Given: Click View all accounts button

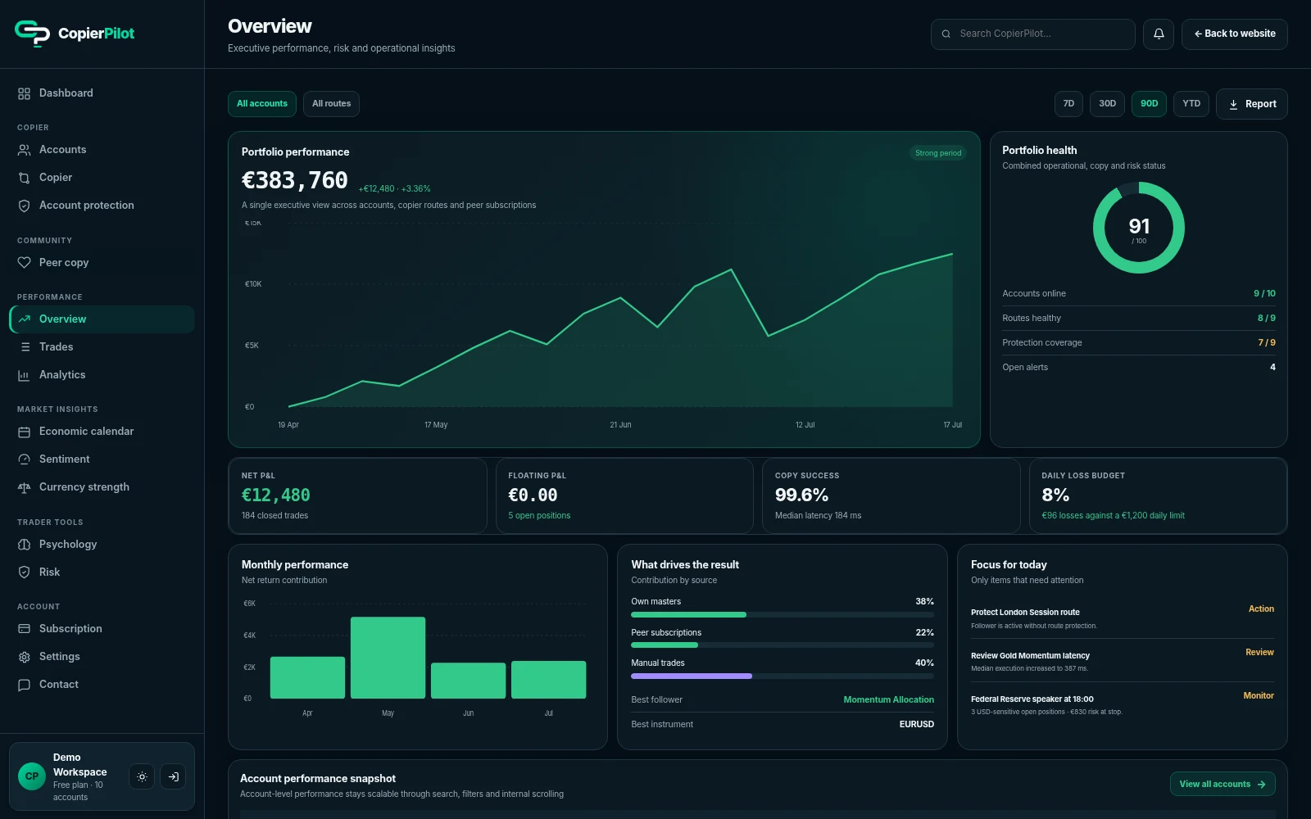Looking at the screenshot, I should point(1223,785).
